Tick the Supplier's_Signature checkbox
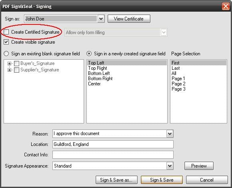The height and width of the screenshot is (188, 232). [x=16, y=70]
